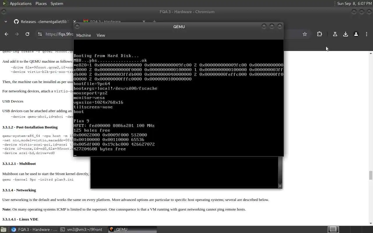Open the System menu
Viewport: 373px width, 233px height.
coord(57,3)
